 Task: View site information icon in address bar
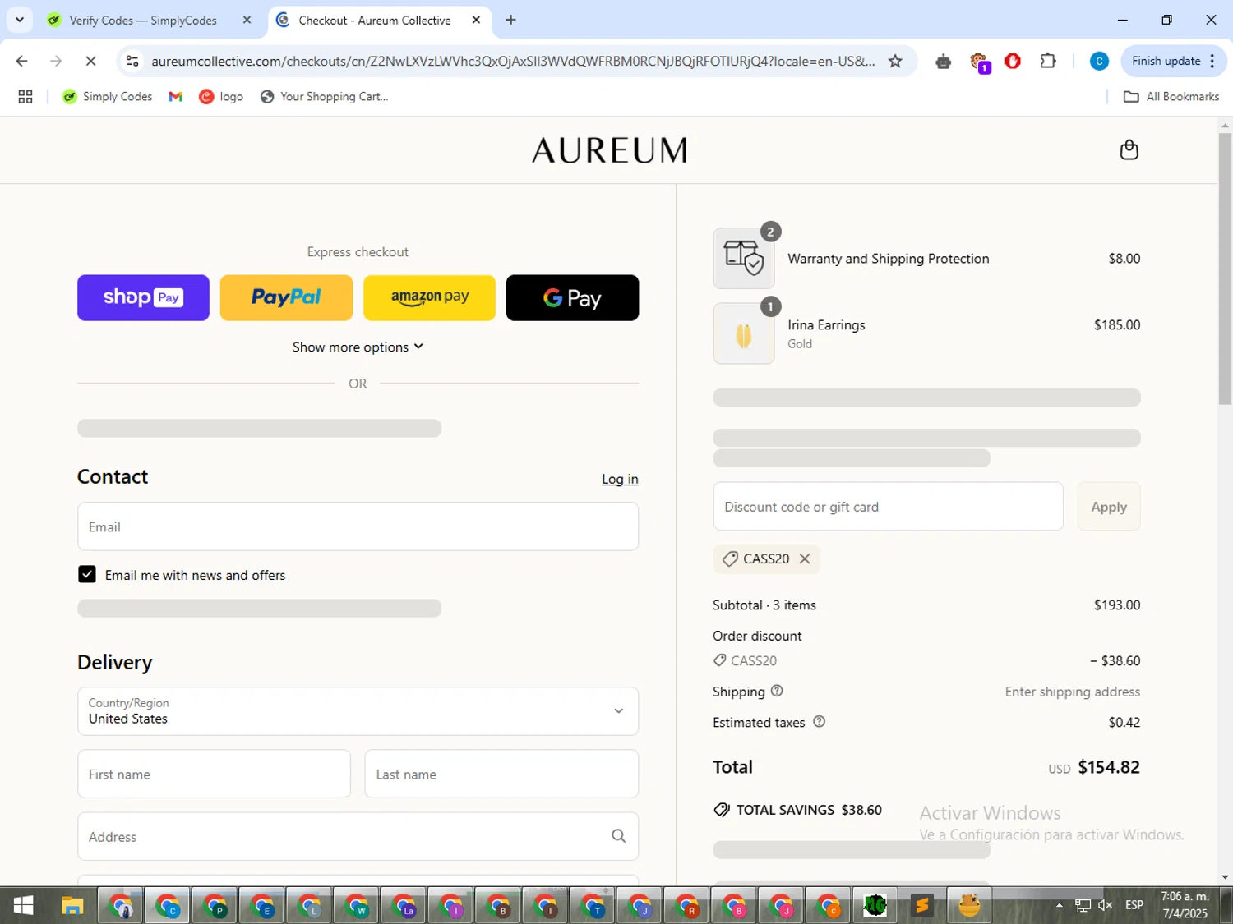[132, 61]
